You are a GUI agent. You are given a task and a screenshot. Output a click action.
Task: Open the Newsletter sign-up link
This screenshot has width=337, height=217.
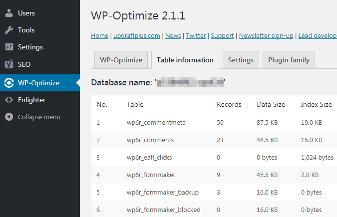point(266,35)
